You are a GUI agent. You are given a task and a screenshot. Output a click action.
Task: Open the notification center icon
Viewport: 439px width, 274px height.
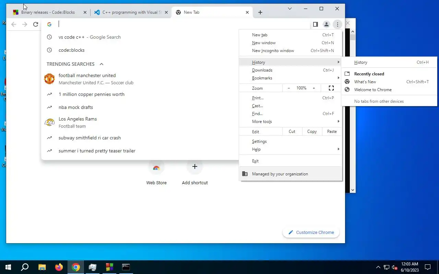pyautogui.click(x=428, y=267)
